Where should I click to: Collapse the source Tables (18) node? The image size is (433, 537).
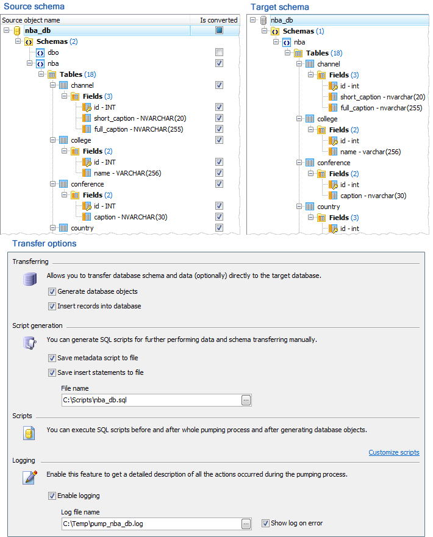pos(41,74)
